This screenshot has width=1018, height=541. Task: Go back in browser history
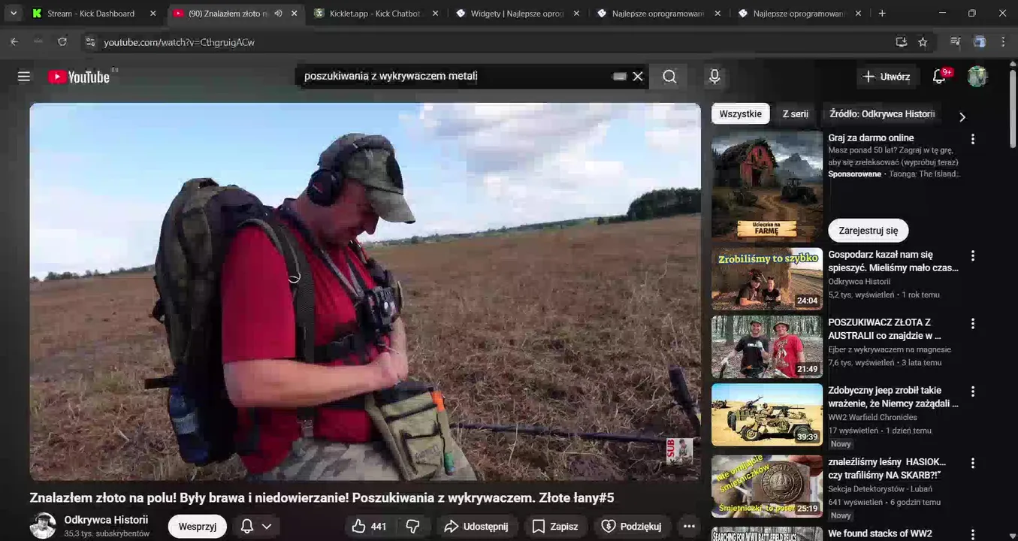click(x=14, y=42)
